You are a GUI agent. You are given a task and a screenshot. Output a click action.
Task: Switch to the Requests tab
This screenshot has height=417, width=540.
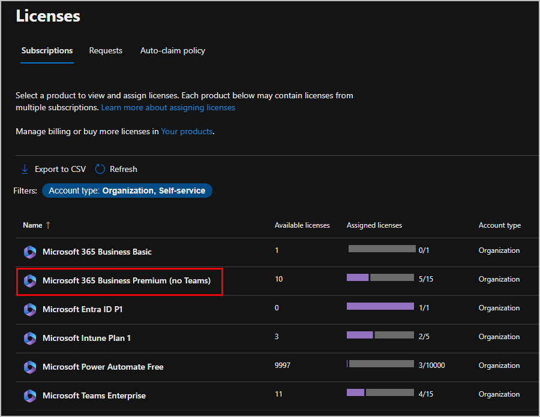pyautogui.click(x=106, y=51)
